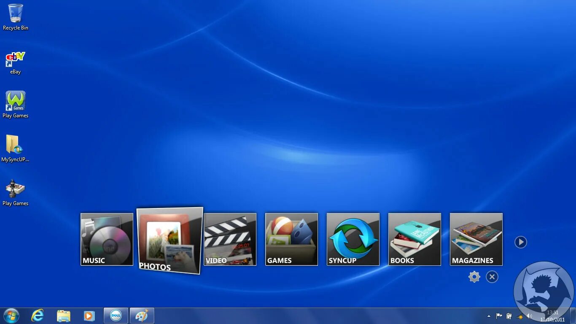Select the eBay desktop shortcut
The width and height of the screenshot is (576, 324).
coord(16,63)
